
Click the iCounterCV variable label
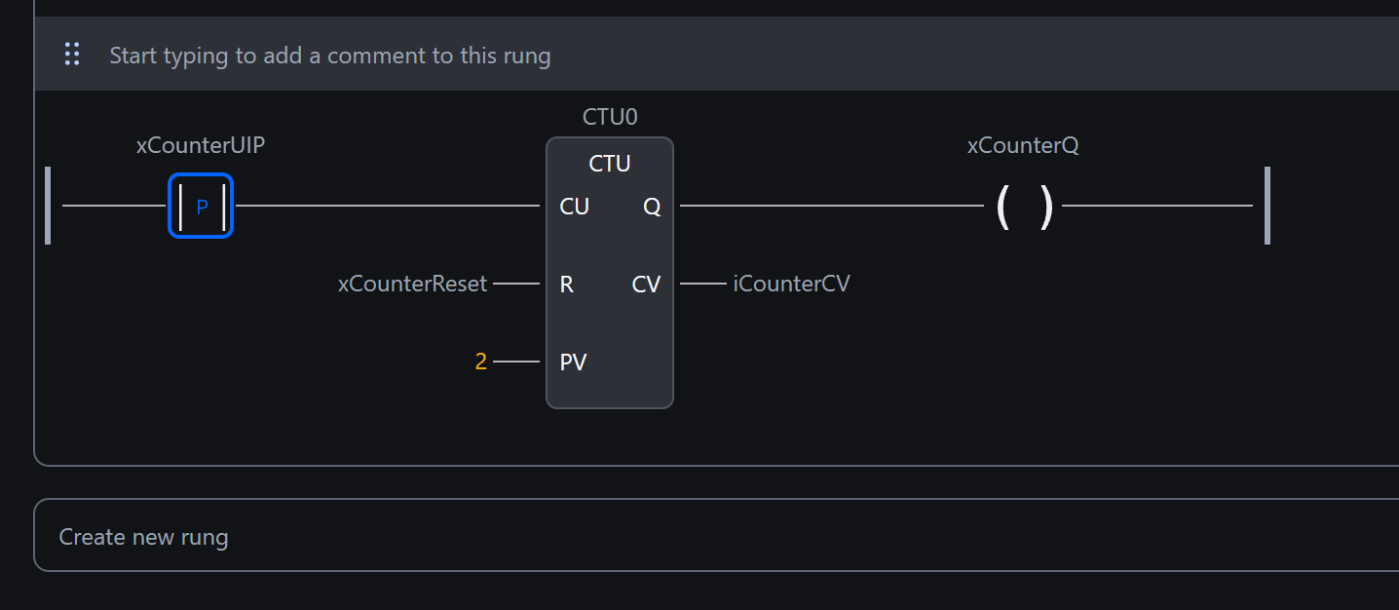(x=791, y=285)
